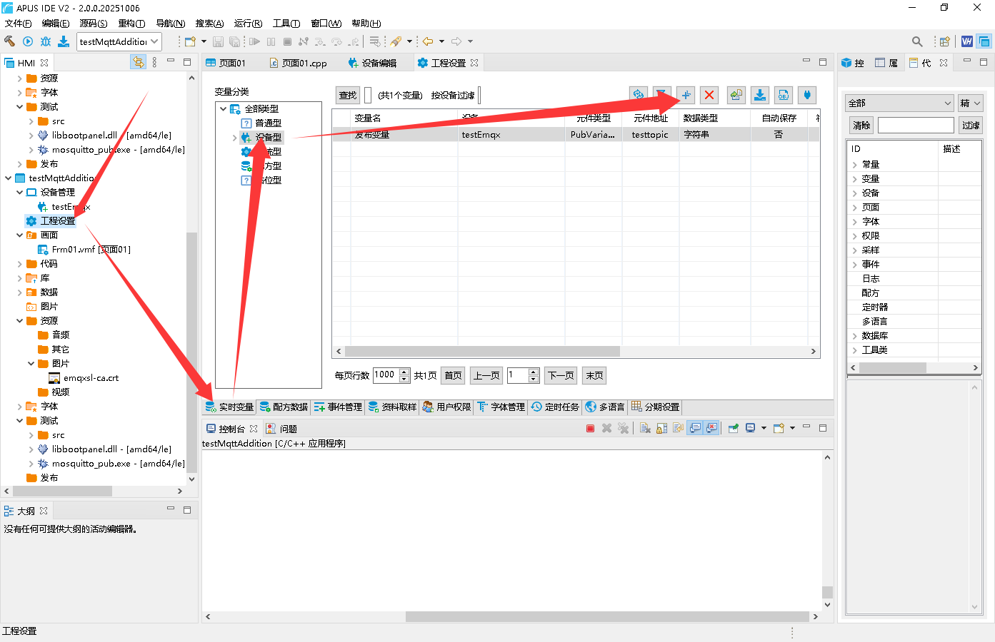Open the 全部 category dropdown
The image size is (995, 642).
[x=899, y=103]
